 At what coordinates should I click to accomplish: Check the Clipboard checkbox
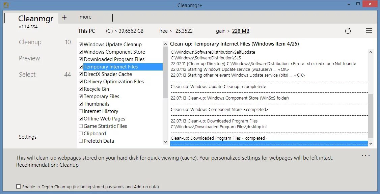click(81, 134)
